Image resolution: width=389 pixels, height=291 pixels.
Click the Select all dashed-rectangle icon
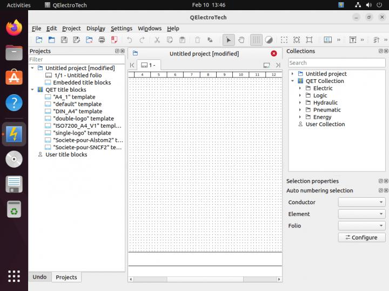point(284,40)
